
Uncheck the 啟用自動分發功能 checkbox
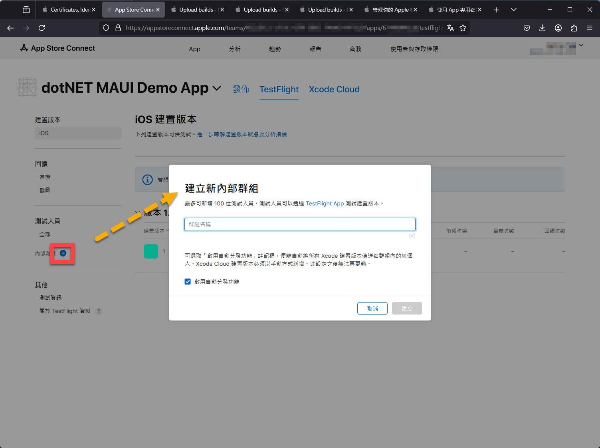pos(188,282)
